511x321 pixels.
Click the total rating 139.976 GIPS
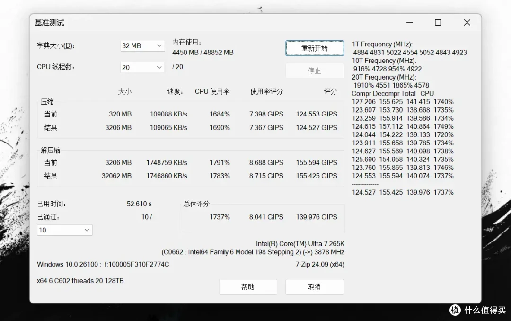(x=317, y=217)
